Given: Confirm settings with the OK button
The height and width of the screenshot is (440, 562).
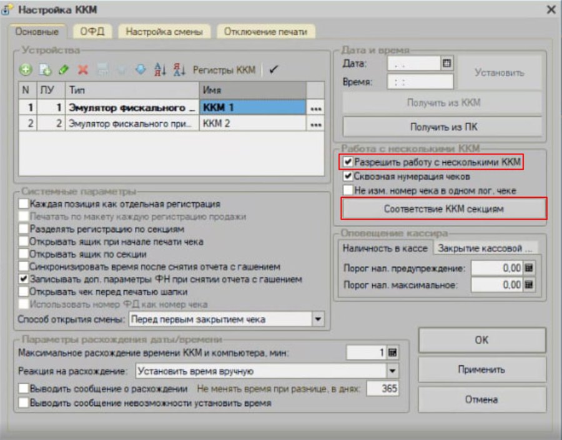Looking at the screenshot, I should pyautogui.click(x=482, y=340).
